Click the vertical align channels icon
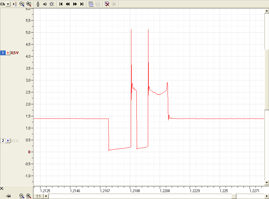The image size is (269, 199). (x=38, y=4)
